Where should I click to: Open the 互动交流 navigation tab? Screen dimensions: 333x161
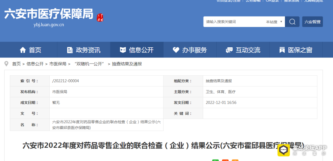click(x=243, y=50)
